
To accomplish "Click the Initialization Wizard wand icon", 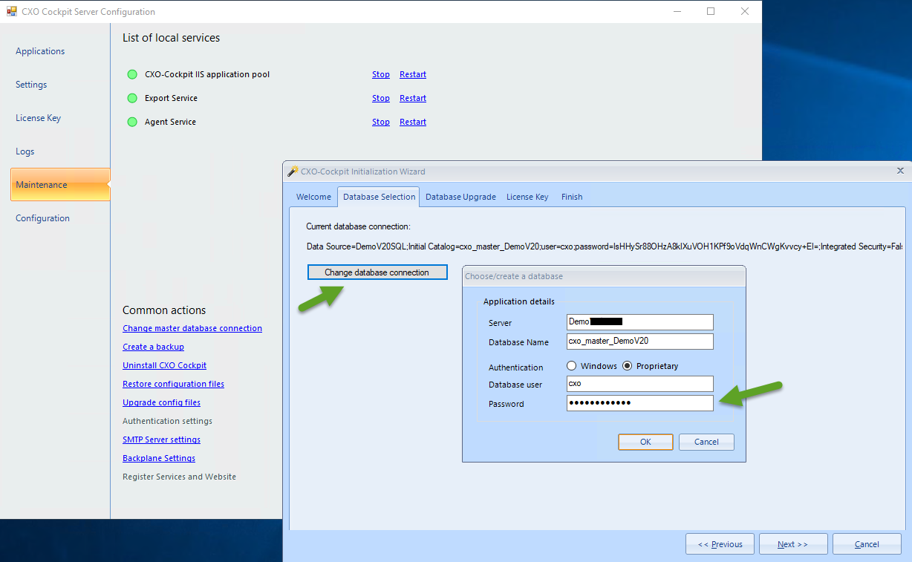I will point(293,171).
